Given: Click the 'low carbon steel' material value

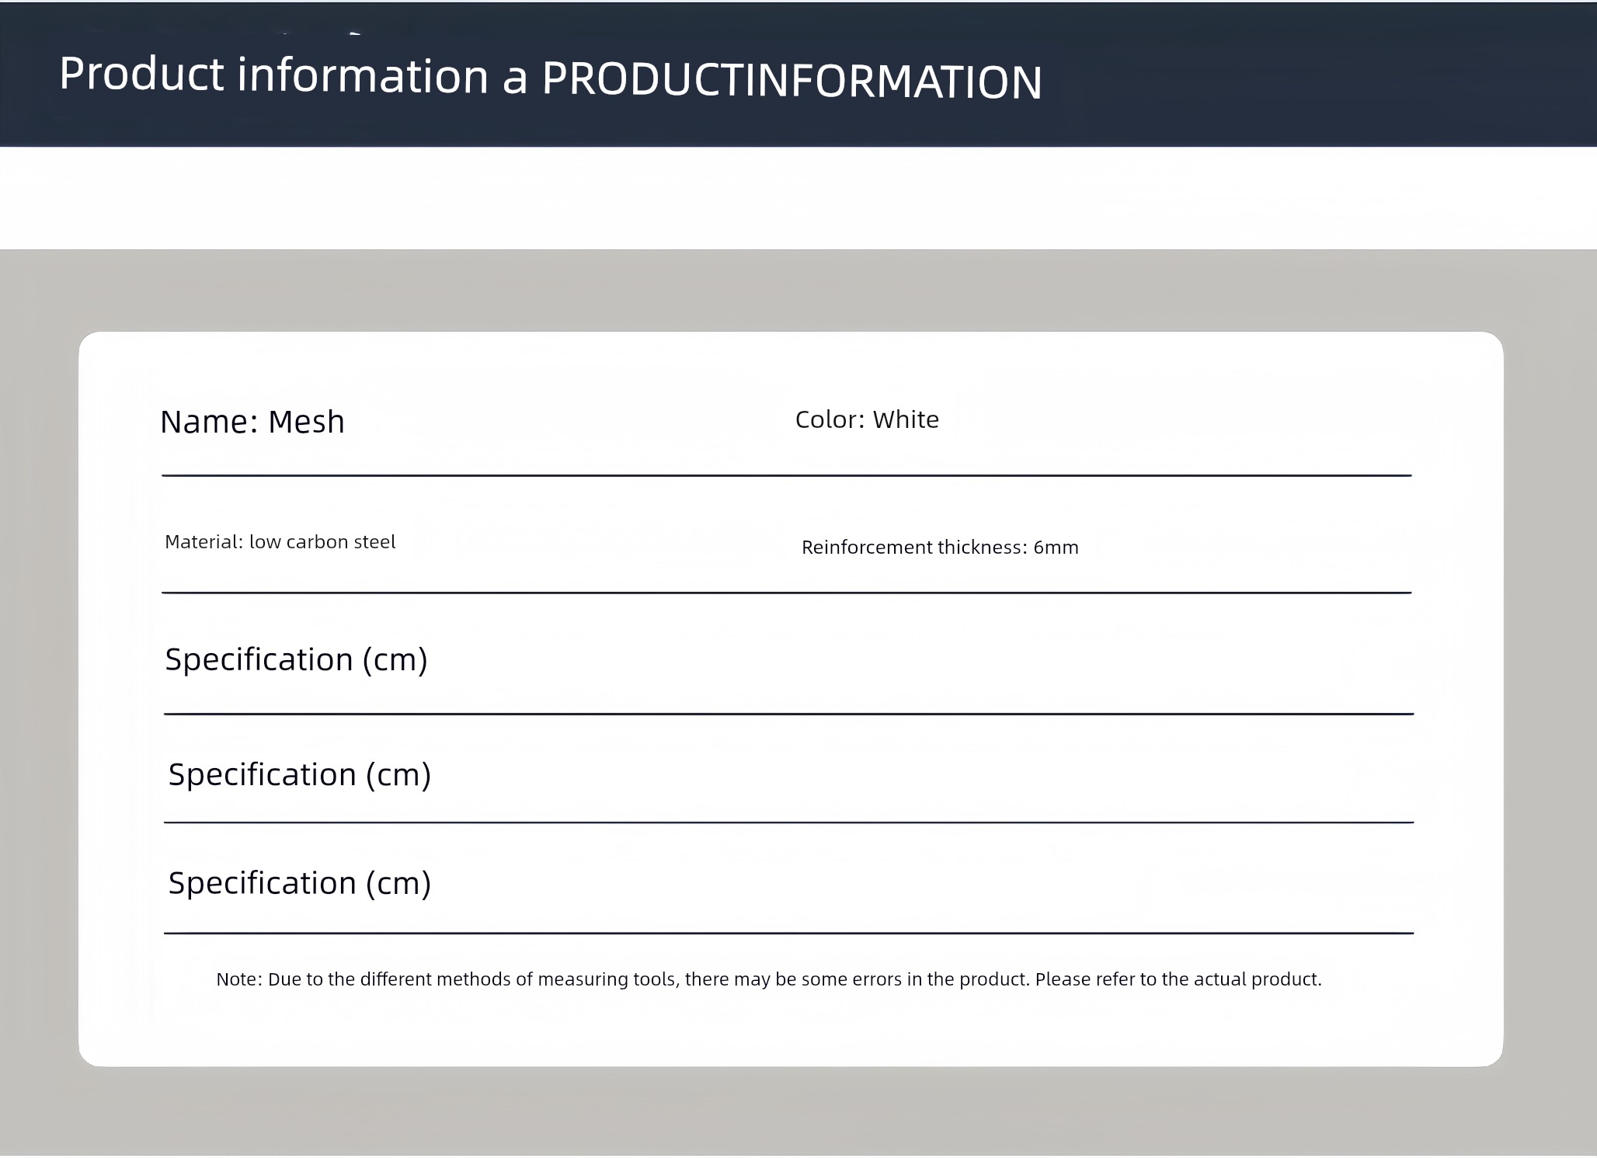Looking at the screenshot, I should (322, 542).
